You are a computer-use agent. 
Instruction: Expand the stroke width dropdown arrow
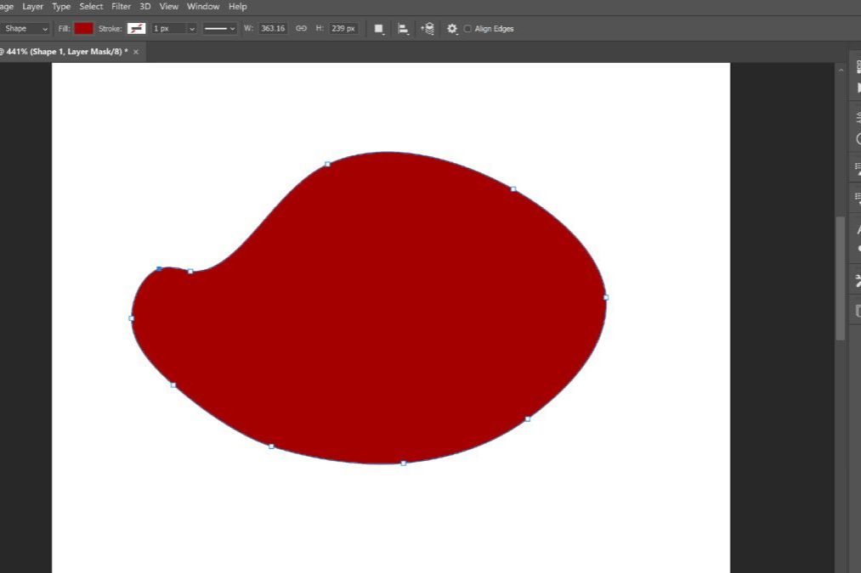pyautogui.click(x=191, y=29)
